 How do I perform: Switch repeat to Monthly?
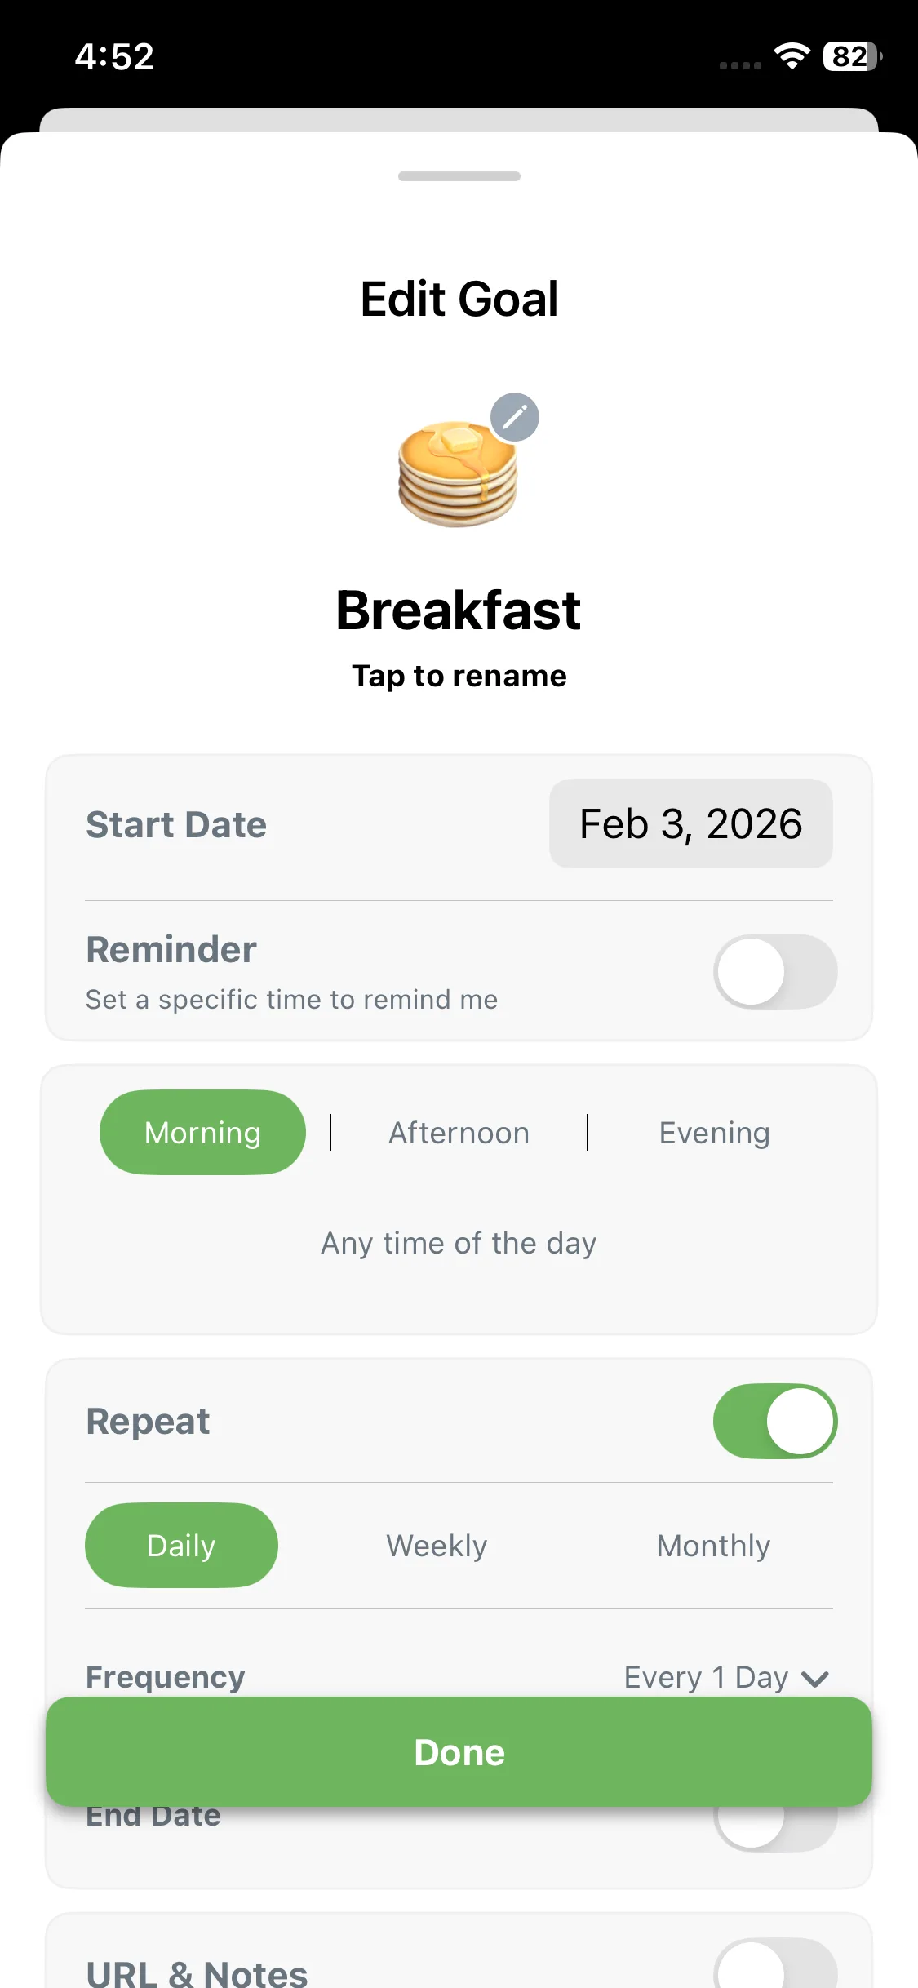click(713, 1546)
